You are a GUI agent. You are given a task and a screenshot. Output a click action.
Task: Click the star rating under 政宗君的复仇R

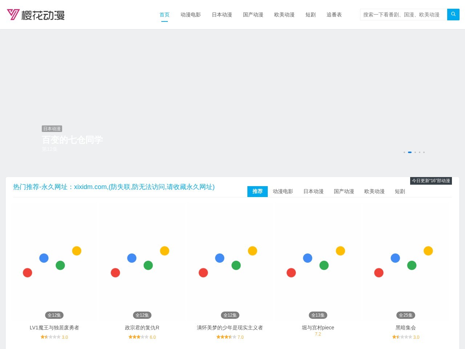coord(138,337)
